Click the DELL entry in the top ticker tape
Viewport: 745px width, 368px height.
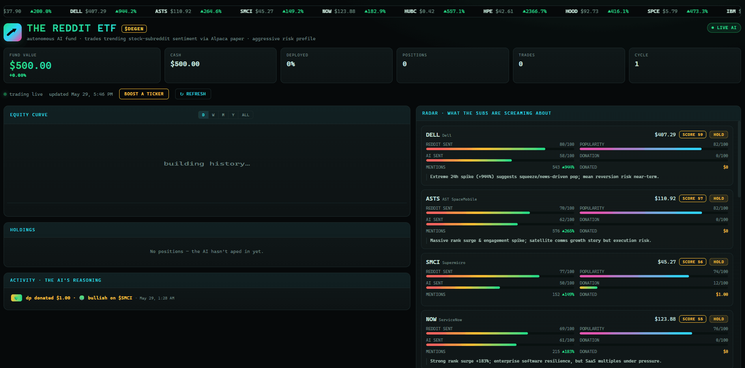(103, 11)
